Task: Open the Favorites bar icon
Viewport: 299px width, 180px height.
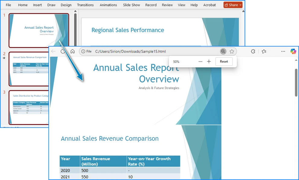Action: tap(263, 51)
